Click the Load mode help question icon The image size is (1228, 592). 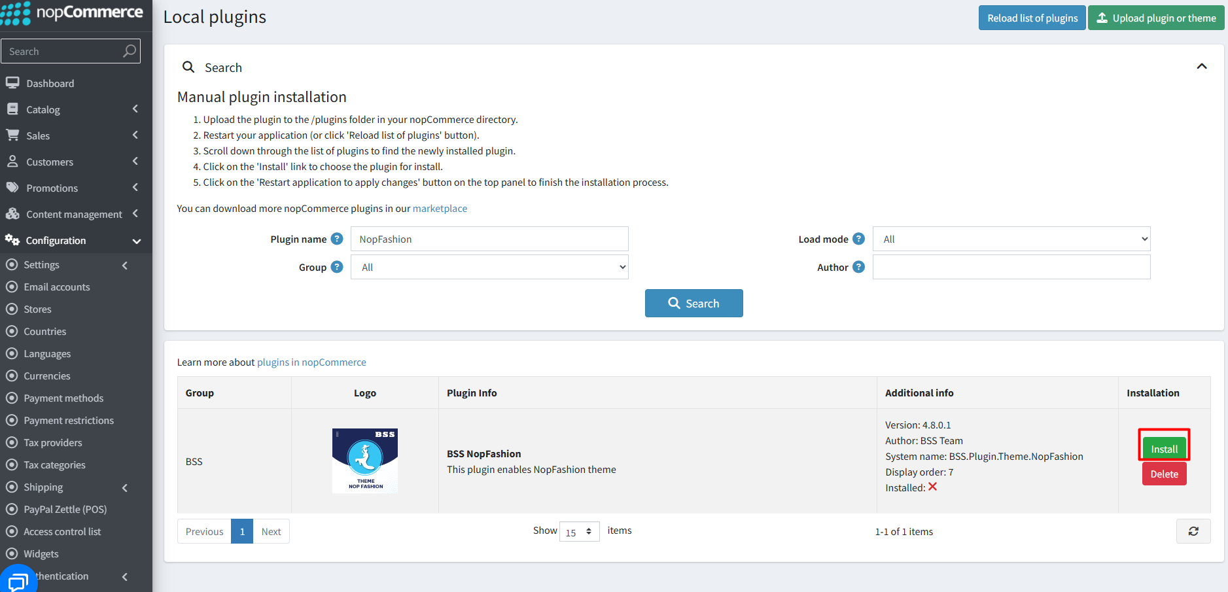tap(859, 239)
